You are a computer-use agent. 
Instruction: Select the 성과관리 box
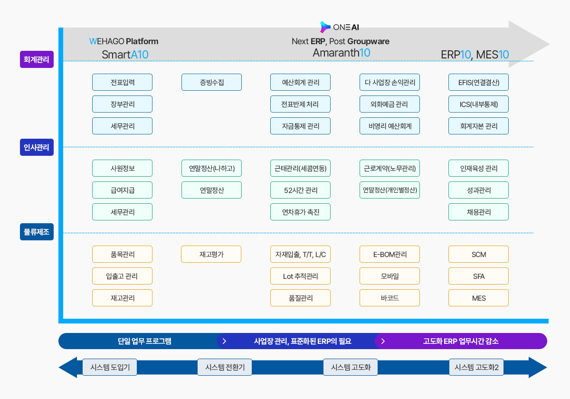pyautogui.click(x=479, y=190)
